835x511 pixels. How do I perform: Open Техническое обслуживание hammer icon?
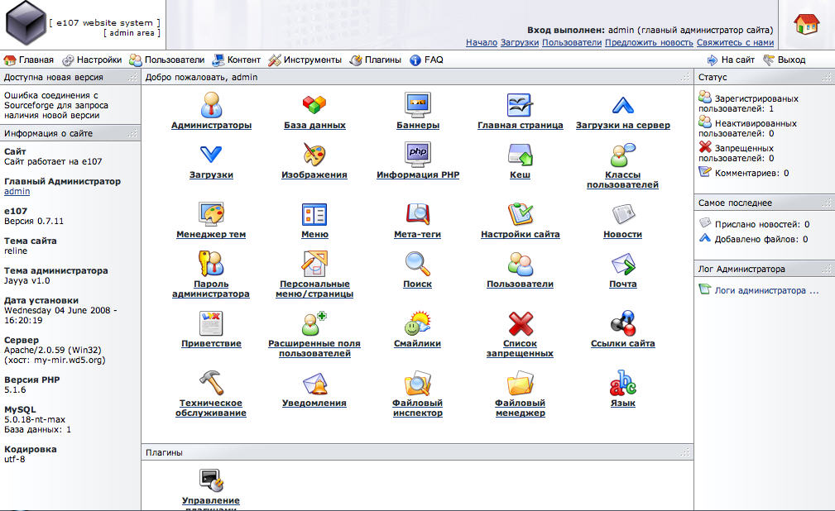[211, 383]
